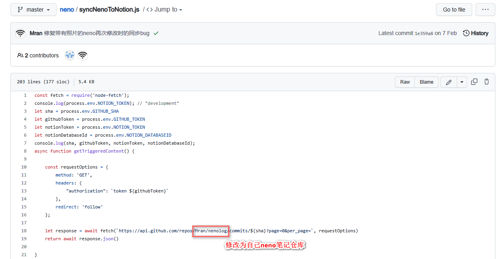The image size is (499, 259).
Task: Open the neno repository link
Action: pyautogui.click(x=67, y=10)
